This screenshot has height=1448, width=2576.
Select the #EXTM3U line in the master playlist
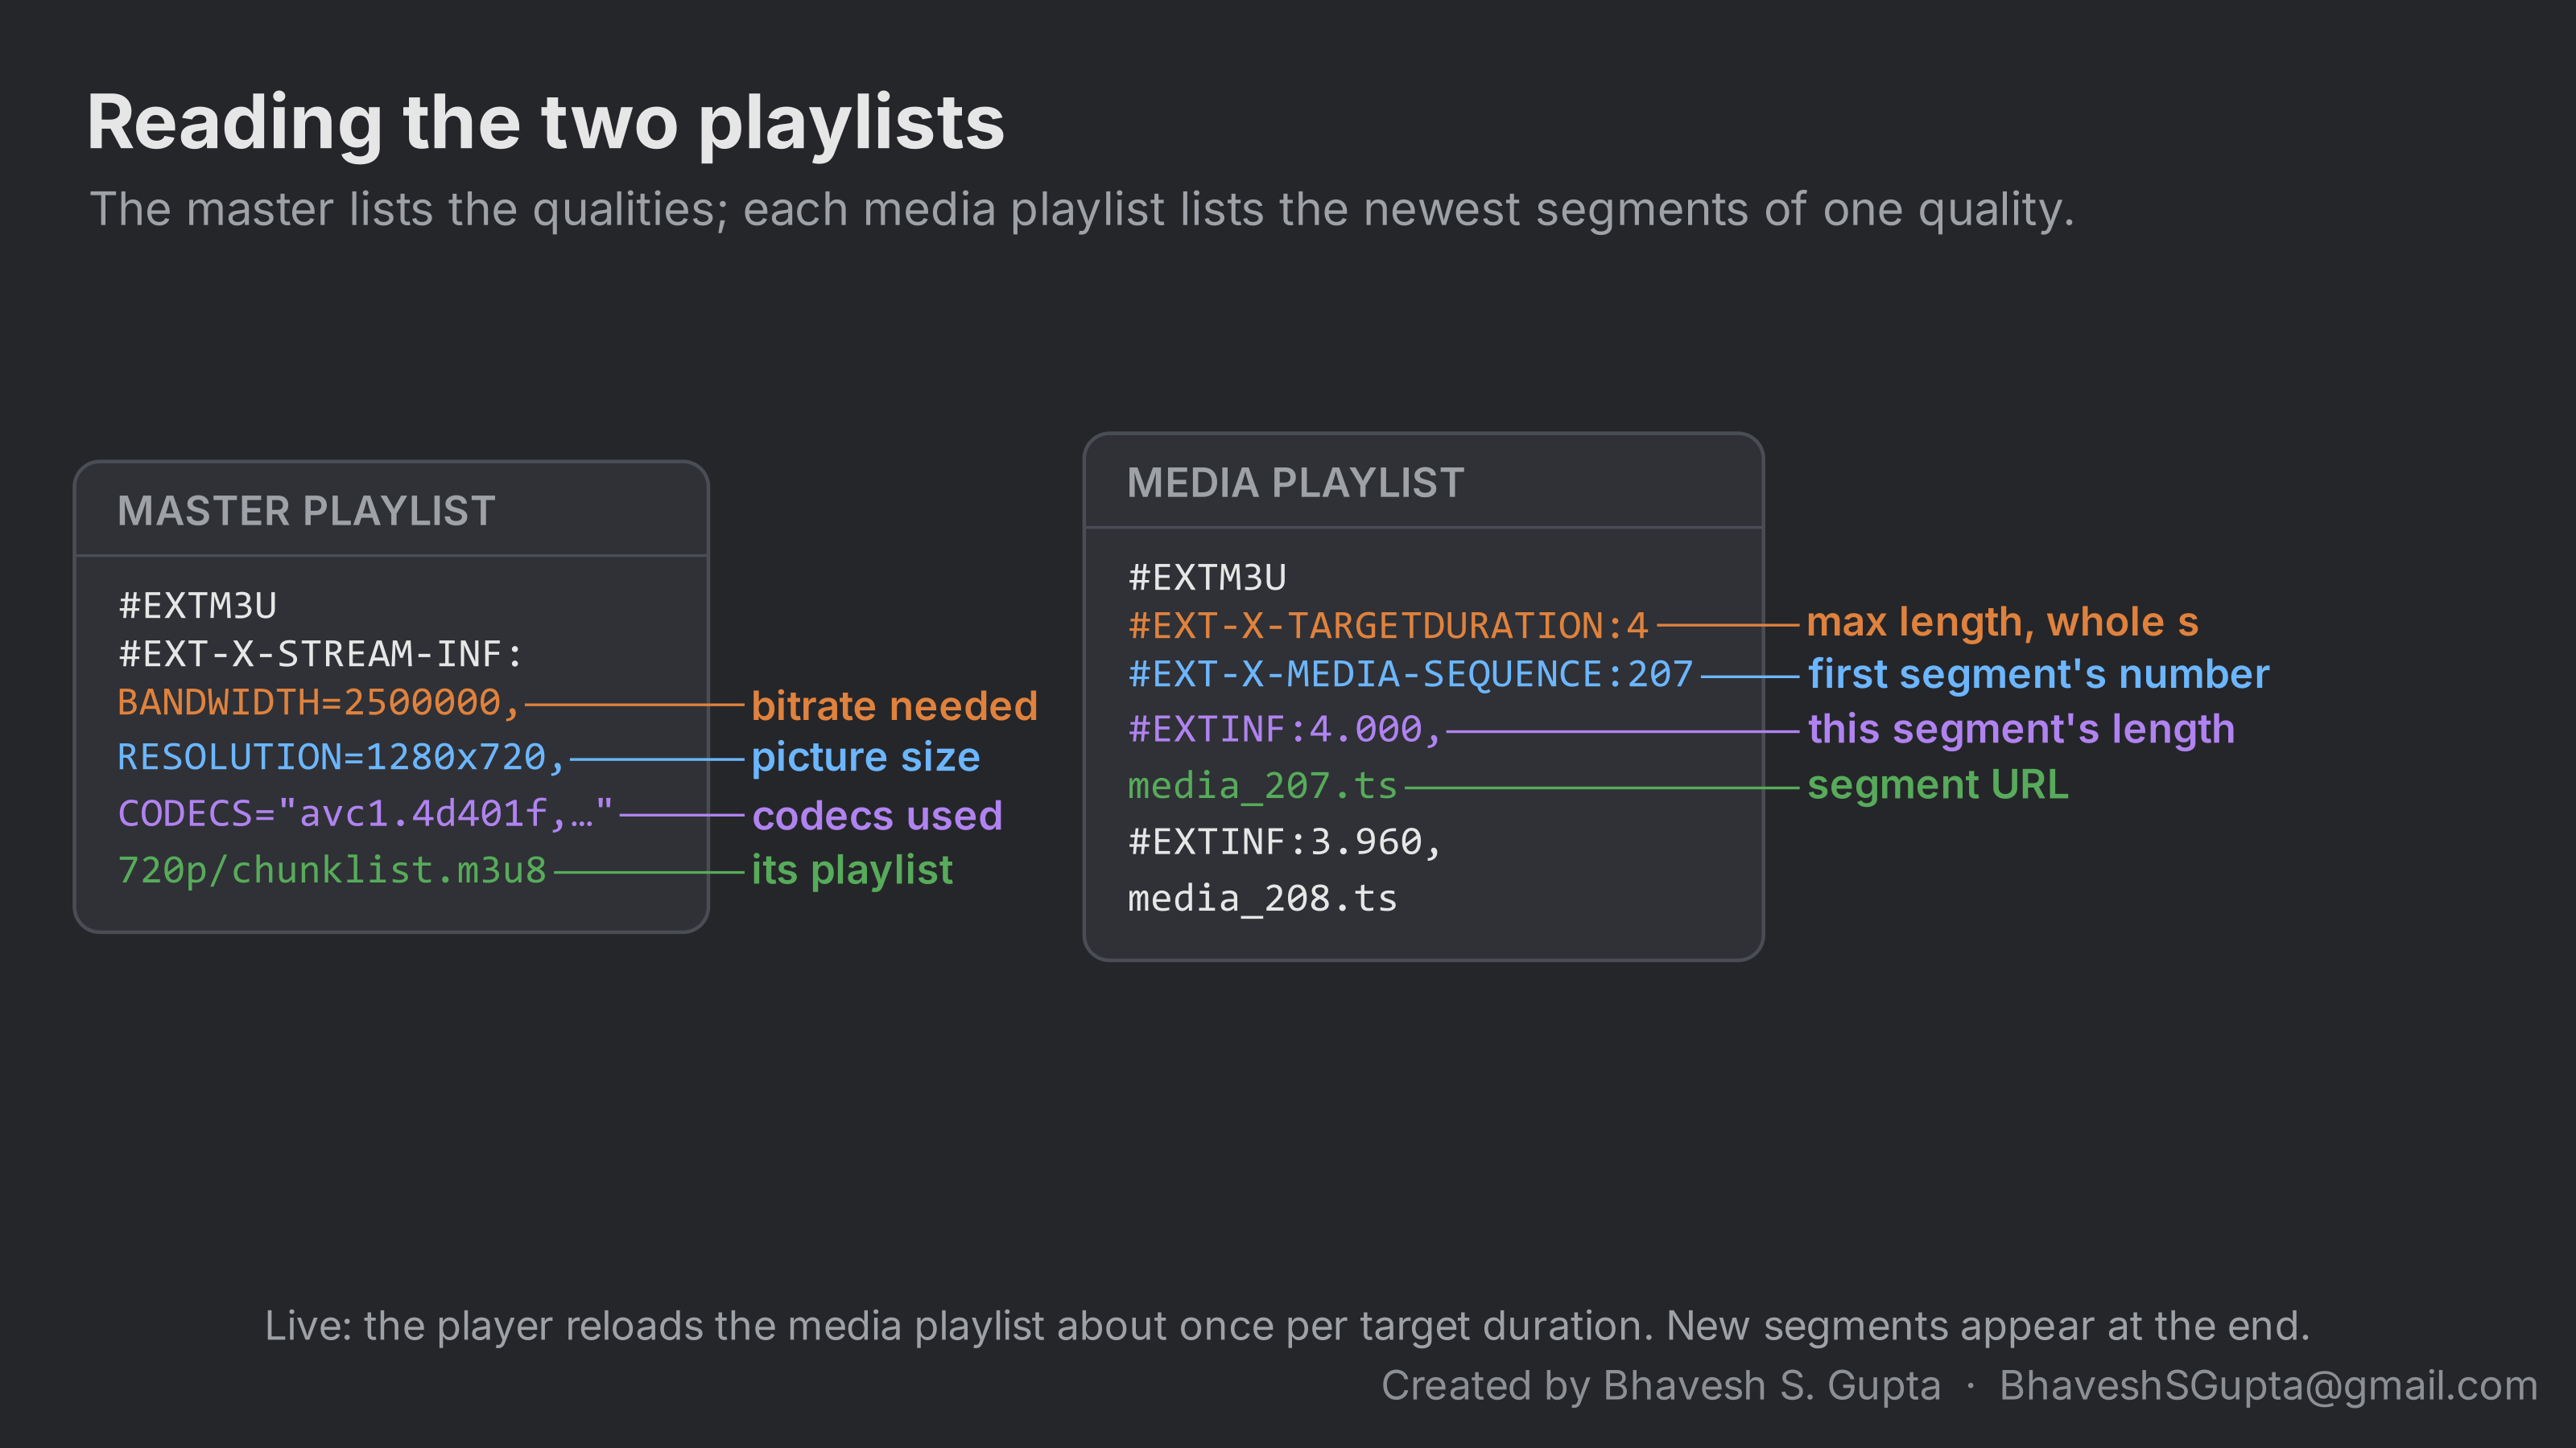(197, 606)
